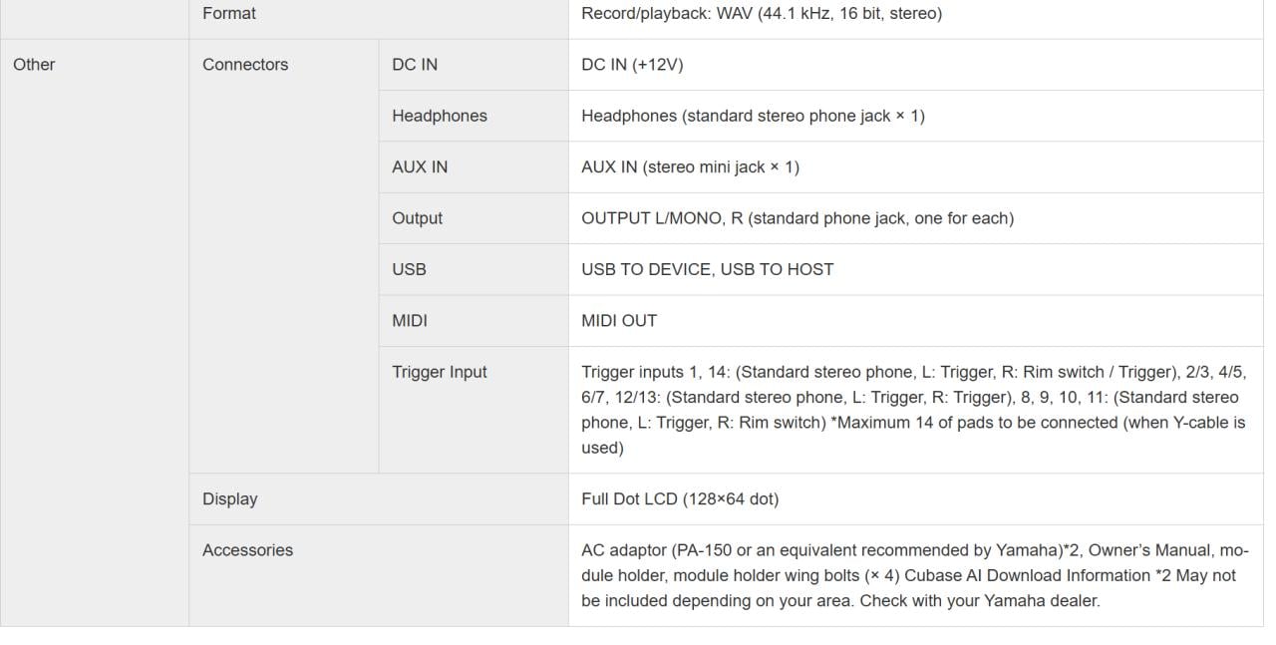Click the "DC IN (+12V)" value
The height and width of the screenshot is (645, 1276).
pos(632,65)
